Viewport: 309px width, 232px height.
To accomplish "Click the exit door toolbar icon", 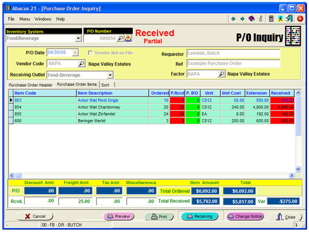I will (x=289, y=19).
